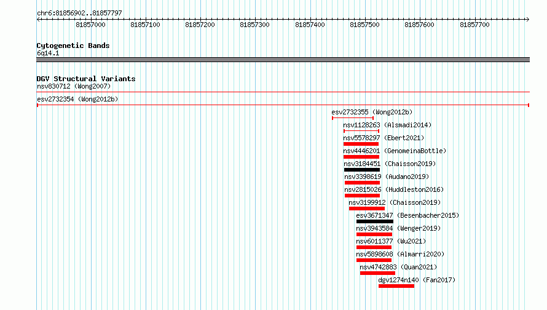Click ruler position 81857500
547x310 pixels.
point(364,25)
